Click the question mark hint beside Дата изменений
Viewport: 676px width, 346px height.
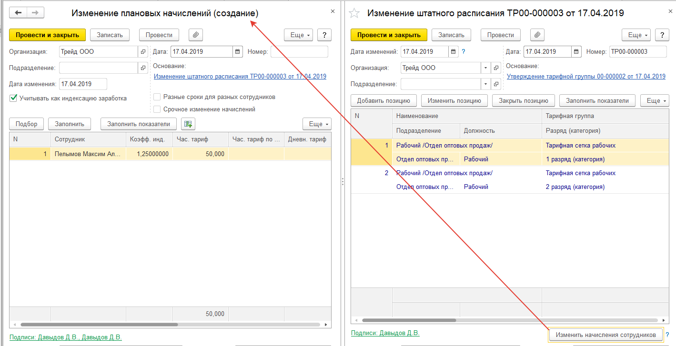pos(464,52)
